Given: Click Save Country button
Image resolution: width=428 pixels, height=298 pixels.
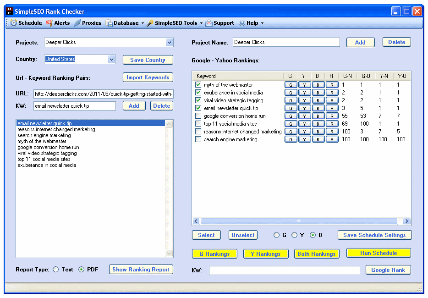Looking at the screenshot, I should (148, 60).
